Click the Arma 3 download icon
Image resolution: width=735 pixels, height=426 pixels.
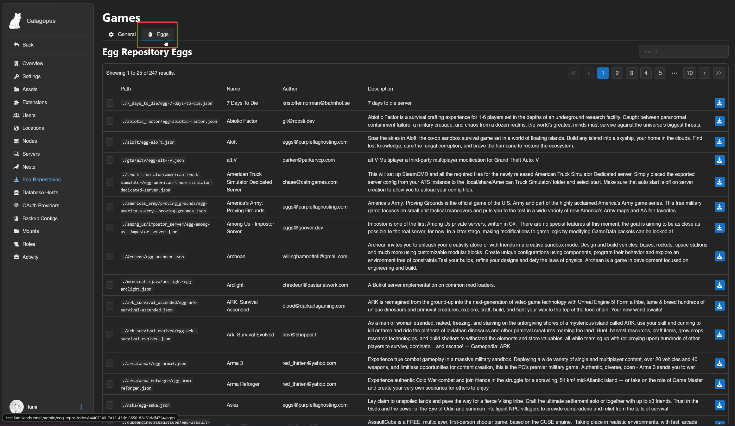coord(719,363)
